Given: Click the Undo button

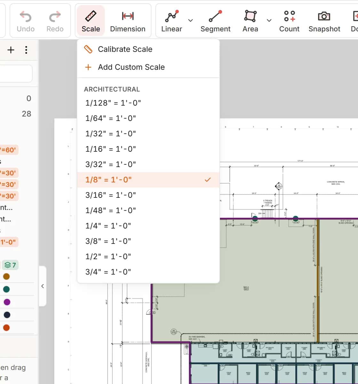Looking at the screenshot, I should pyautogui.click(x=26, y=21).
